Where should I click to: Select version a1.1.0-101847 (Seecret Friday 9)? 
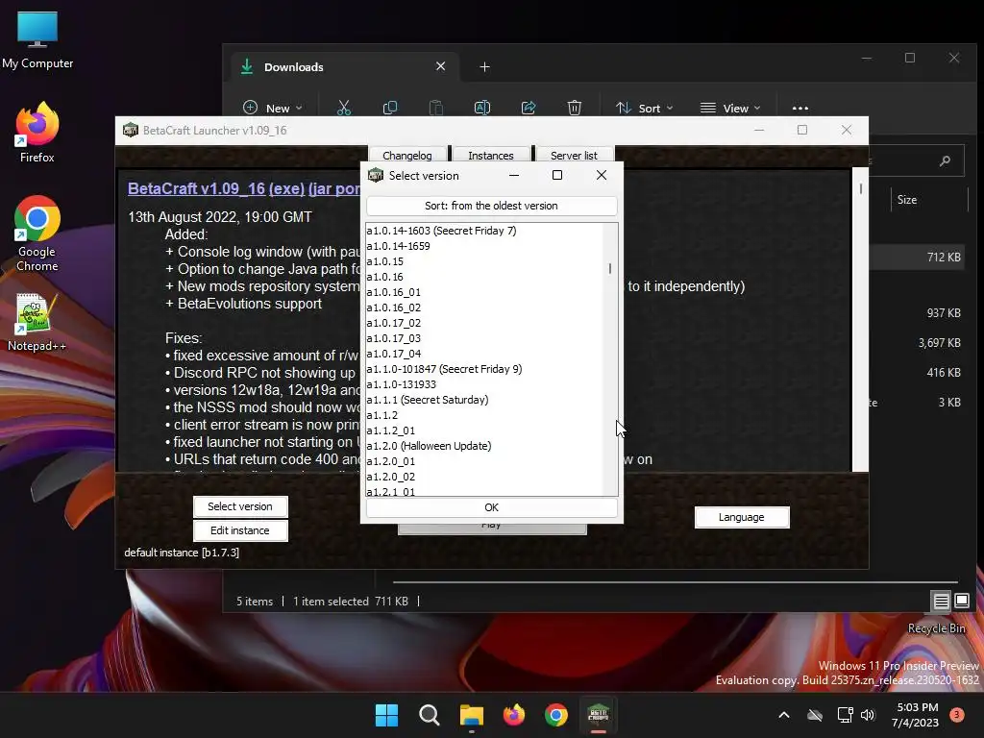point(484,369)
